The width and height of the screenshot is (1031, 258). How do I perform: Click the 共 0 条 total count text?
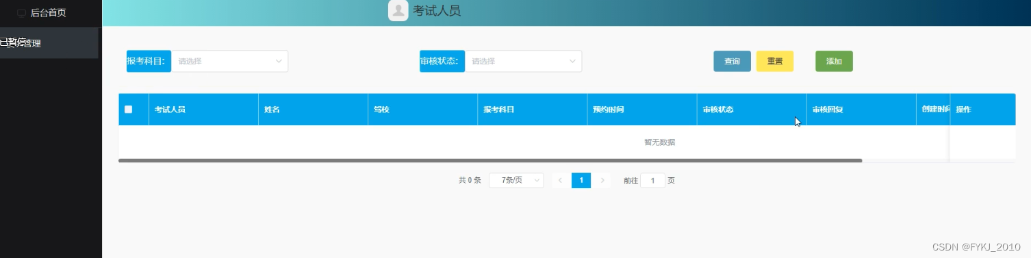[470, 181]
